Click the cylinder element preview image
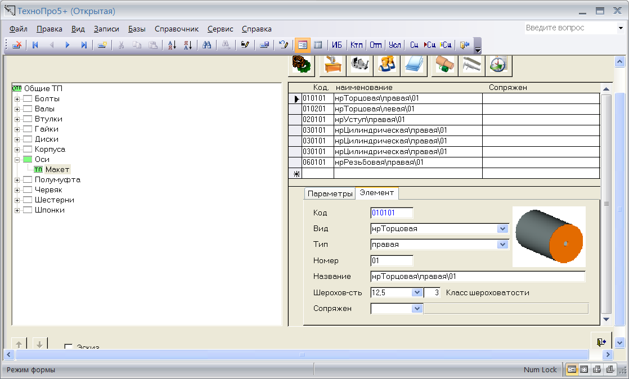Screen dimensions: 629x379 (x=549, y=237)
